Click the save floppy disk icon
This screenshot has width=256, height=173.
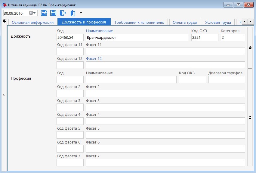[x=53, y=13]
